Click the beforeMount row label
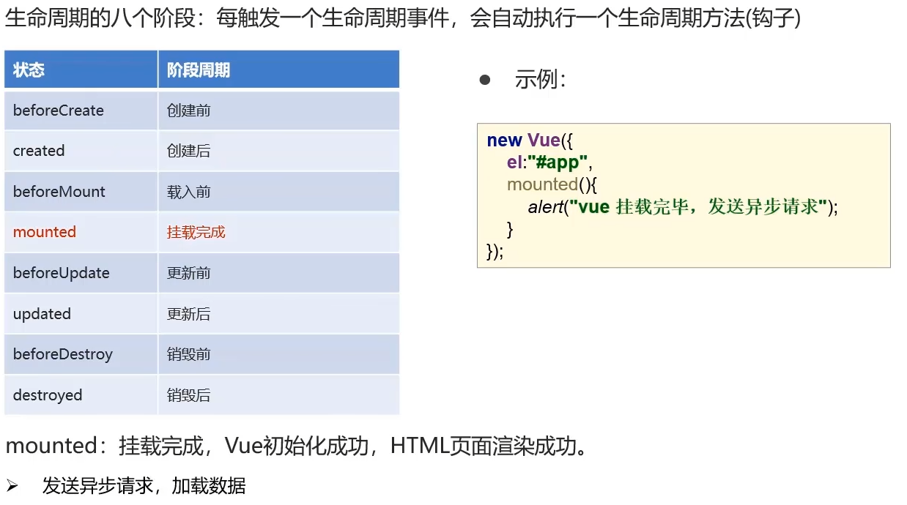This screenshot has width=907, height=505. coord(59,192)
